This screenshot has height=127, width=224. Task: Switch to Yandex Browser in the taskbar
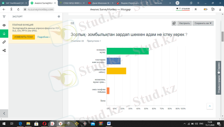[x=60, y=124]
